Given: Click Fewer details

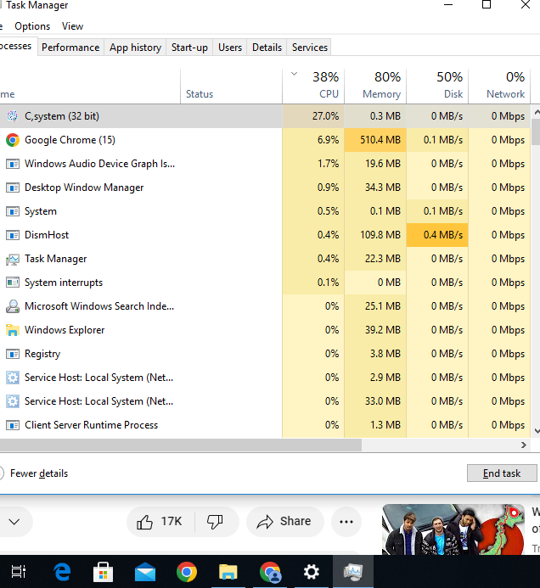Looking at the screenshot, I should click(x=39, y=473).
